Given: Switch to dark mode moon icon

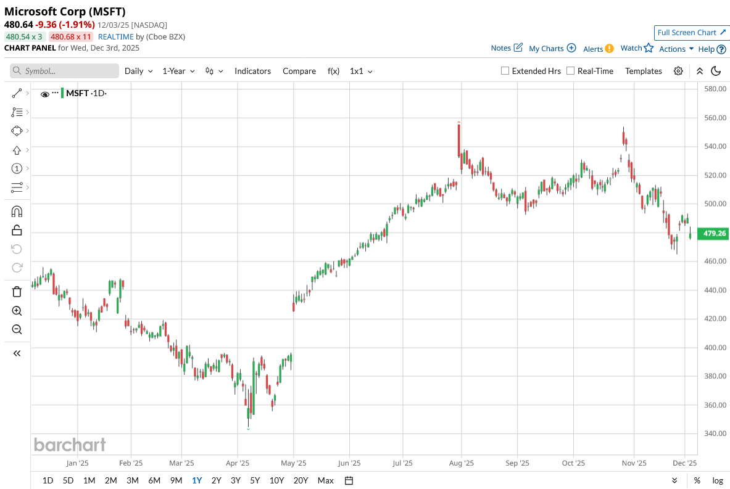Looking at the screenshot, I should click(716, 71).
